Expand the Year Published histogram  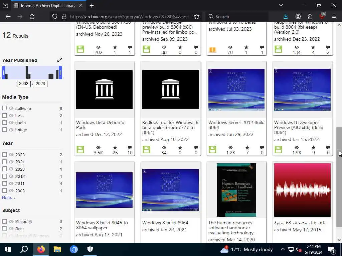coord(60,60)
